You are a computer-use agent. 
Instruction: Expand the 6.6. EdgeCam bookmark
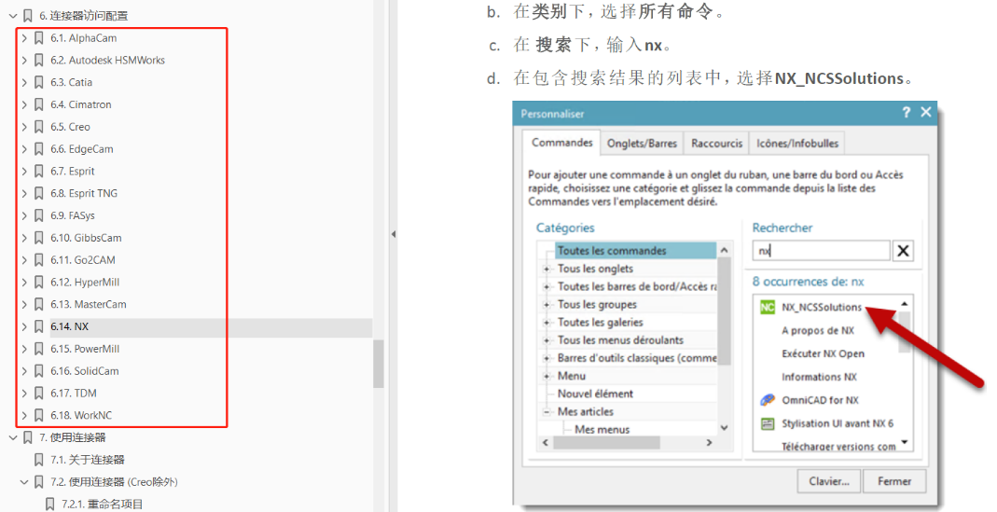coord(24,149)
